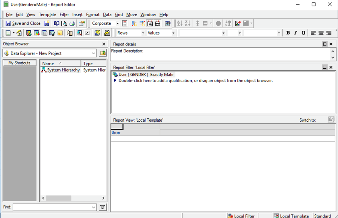Click the folder-up icon beside Data Explorer
This screenshot has width=338, height=218.
(103, 53)
